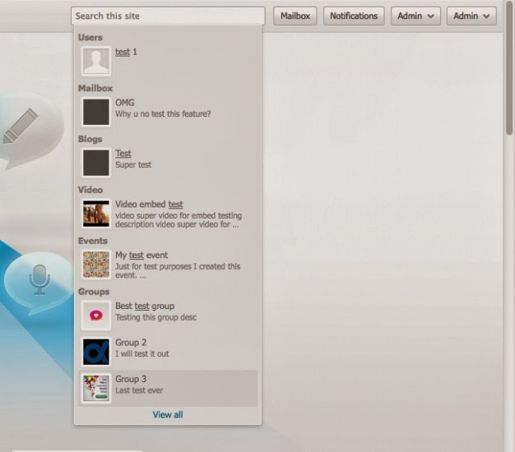
Task: Select the Best test group result title
Action: tap(145, 307)
